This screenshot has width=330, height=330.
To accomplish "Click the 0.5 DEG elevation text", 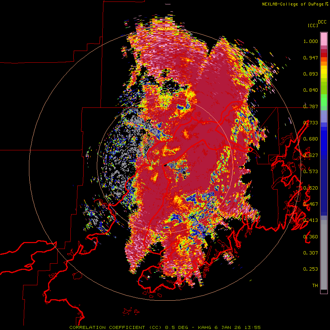I will [176, 327].
